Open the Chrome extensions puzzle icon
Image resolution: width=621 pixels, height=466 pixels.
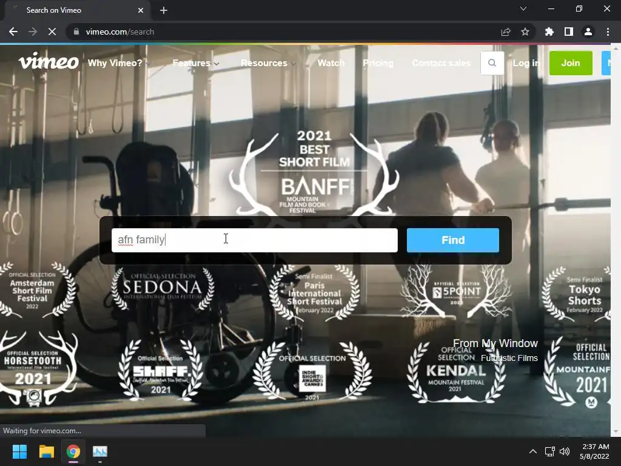(549, 32)
